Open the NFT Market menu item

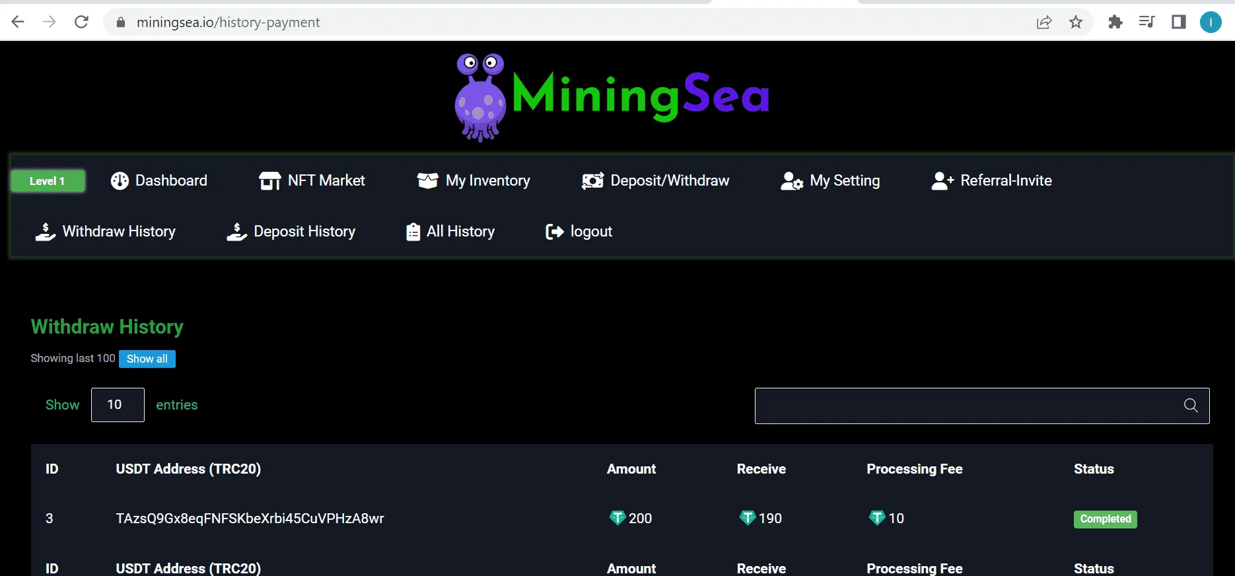pyautogui.click(x=312, y=181)
